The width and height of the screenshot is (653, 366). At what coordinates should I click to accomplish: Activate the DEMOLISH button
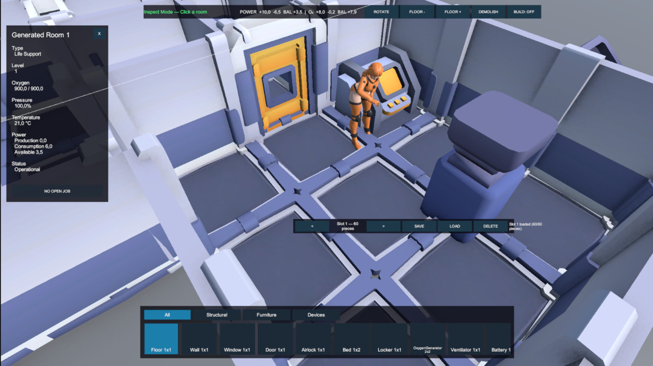coord(488,12)
